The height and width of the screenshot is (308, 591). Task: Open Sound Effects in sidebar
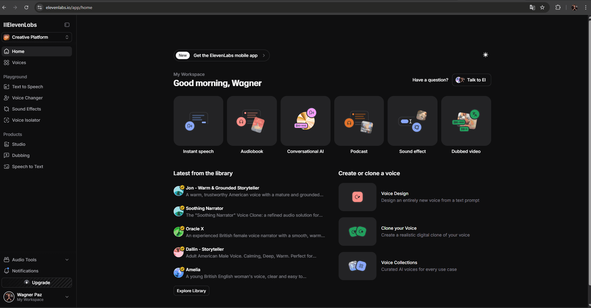(x=37, y=109)
